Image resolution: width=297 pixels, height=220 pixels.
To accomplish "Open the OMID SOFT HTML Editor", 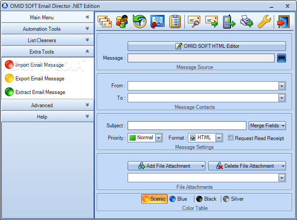I will pos(207,46).
